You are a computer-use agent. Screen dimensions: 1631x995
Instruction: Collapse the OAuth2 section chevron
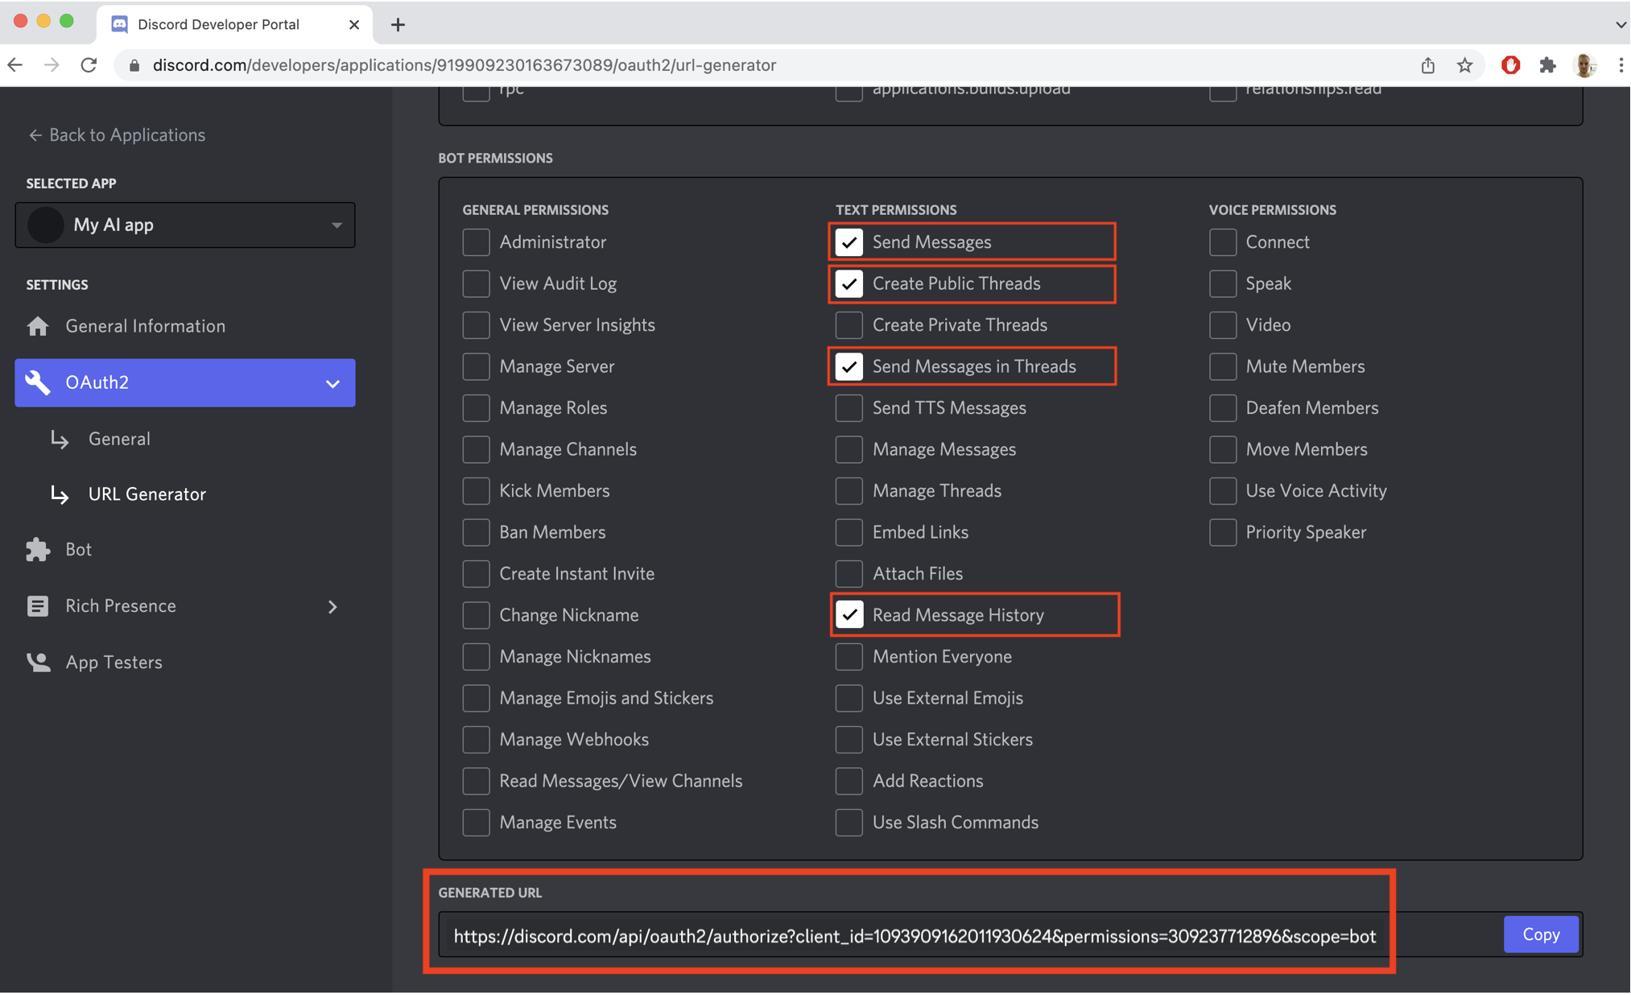(332, 383)
